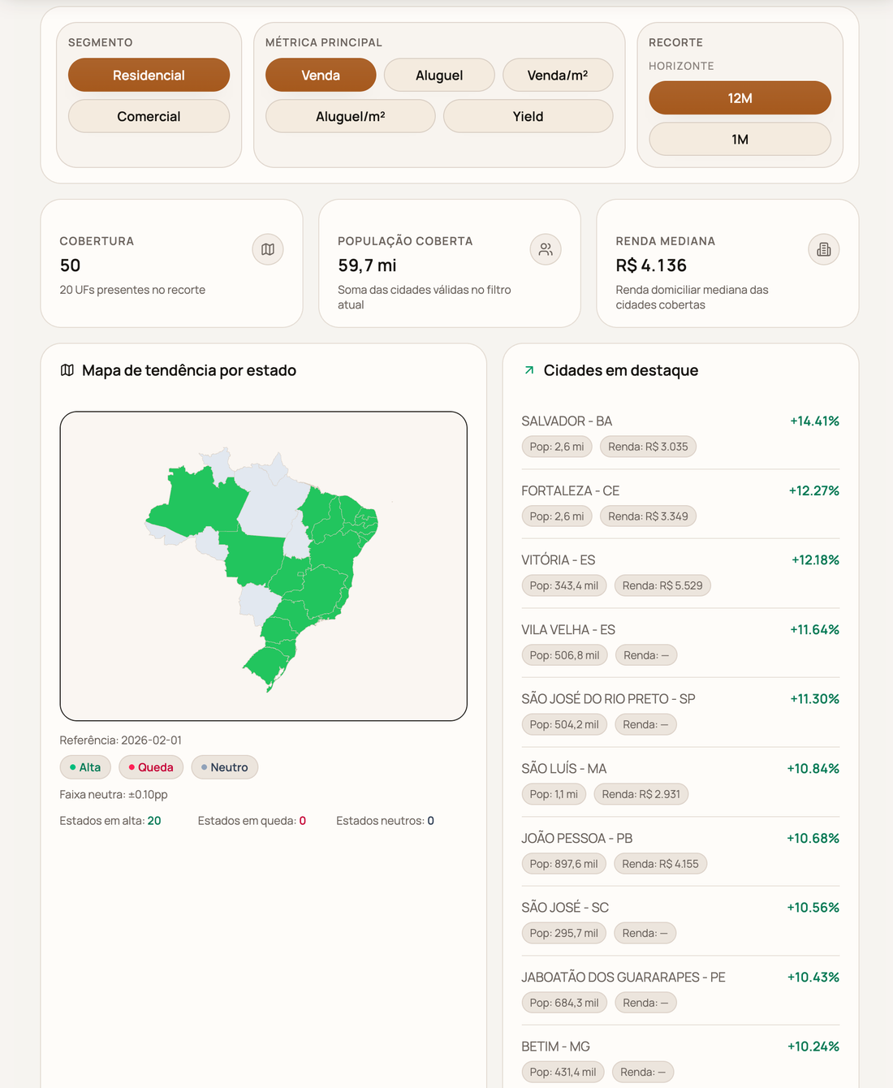Toggle the Queda legend chip
This screenshot has width=893, height=1088.
[150, 766]
